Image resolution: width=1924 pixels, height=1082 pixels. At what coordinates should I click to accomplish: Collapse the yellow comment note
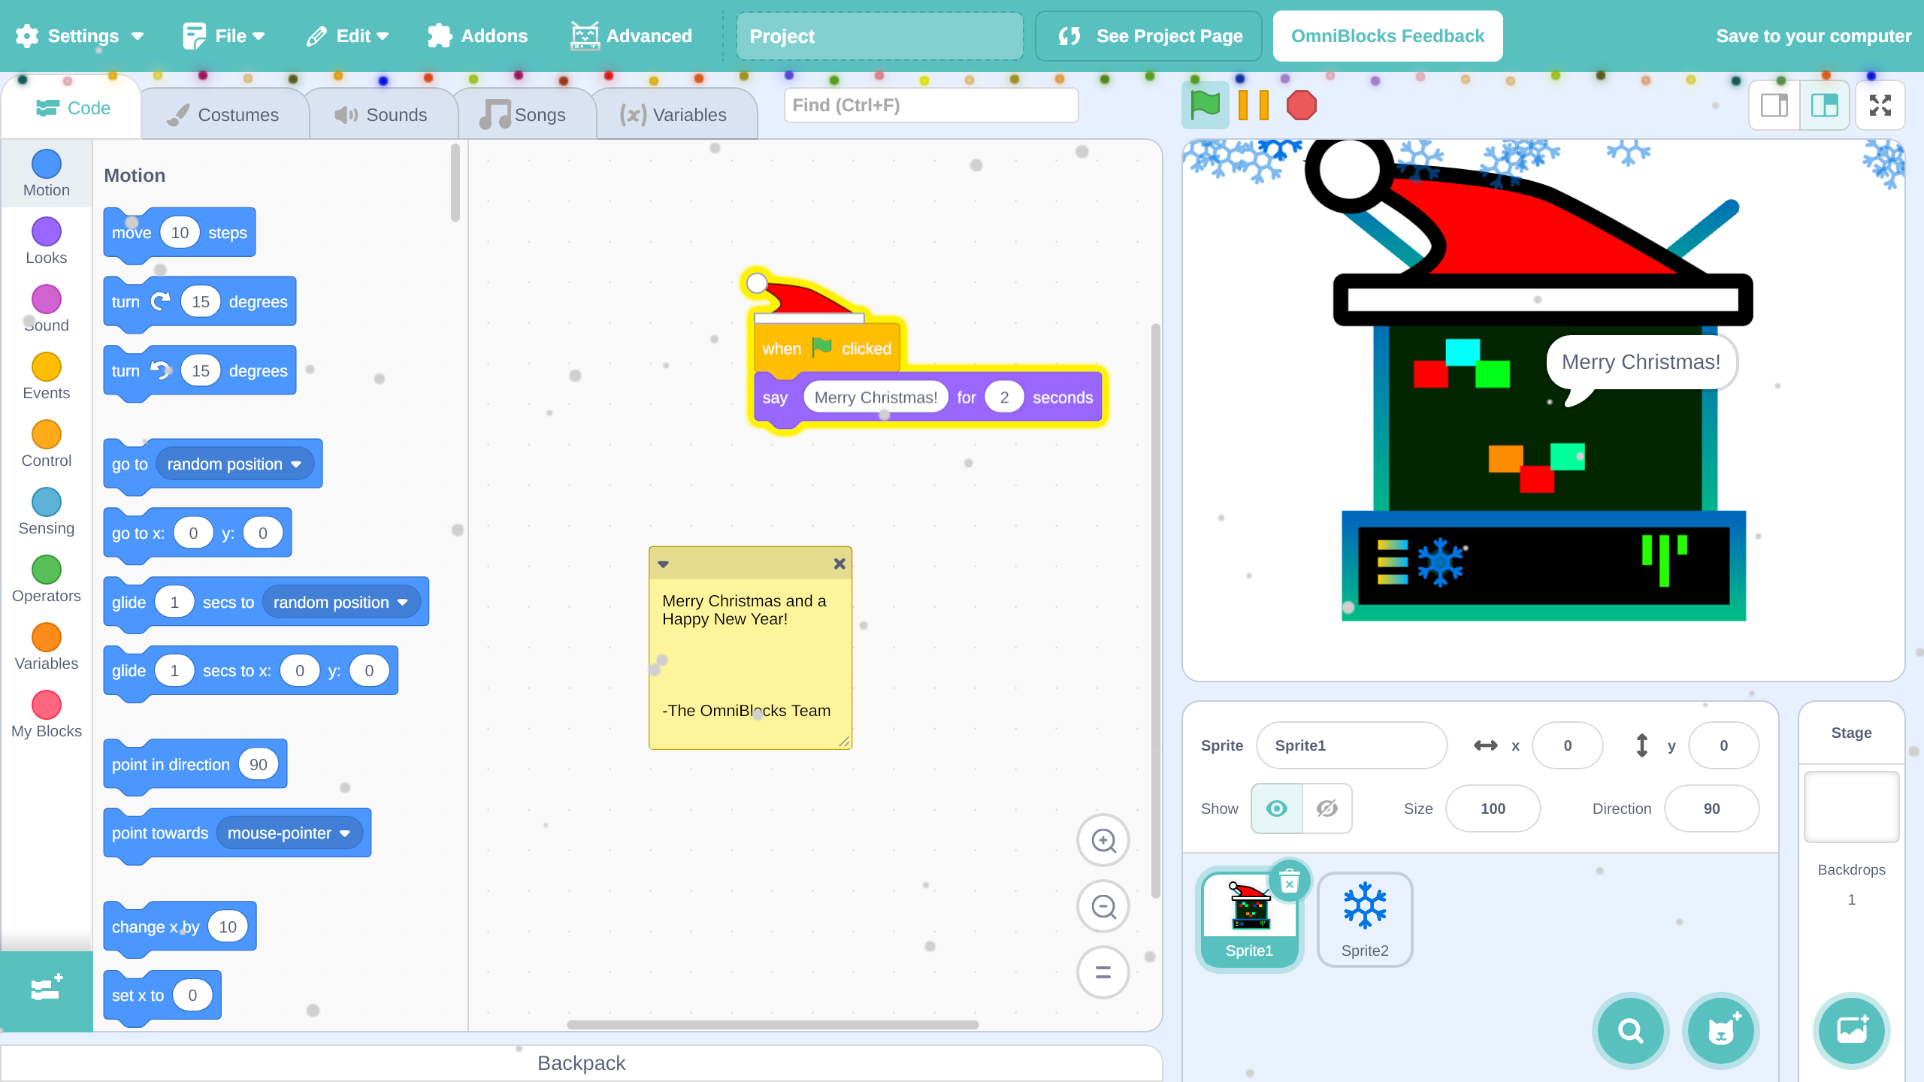pyautogui.click(x=664, y=564)
